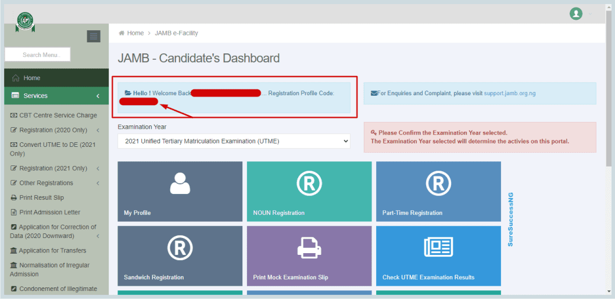Viewport: 615px width, 299px height.
Task: Expand the Application for Correction of Data chevron
Action: point(98,236)
